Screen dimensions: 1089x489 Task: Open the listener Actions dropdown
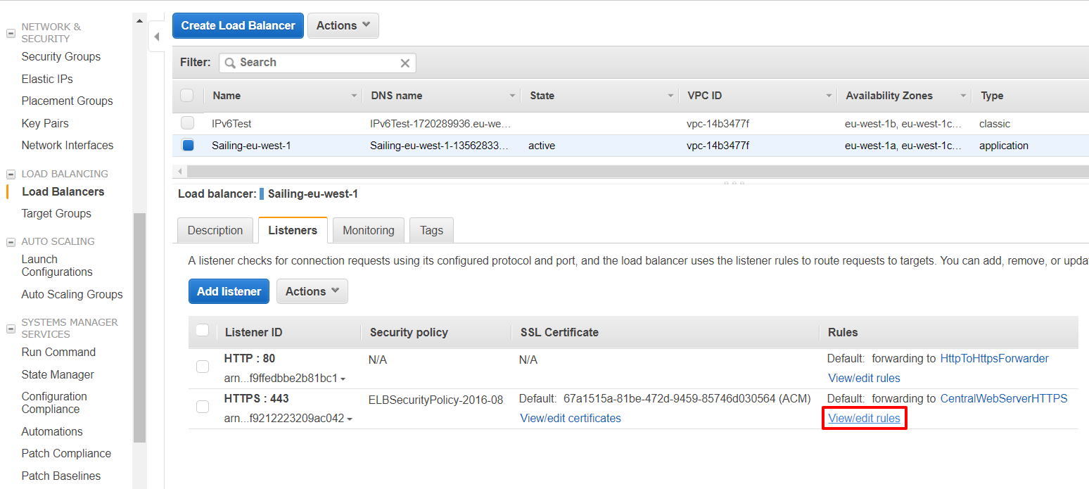pyautogui.click(x=312, y=291)
